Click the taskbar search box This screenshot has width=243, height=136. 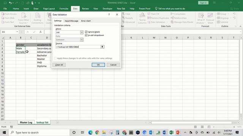pyautogui.click(x=39, y=133)
